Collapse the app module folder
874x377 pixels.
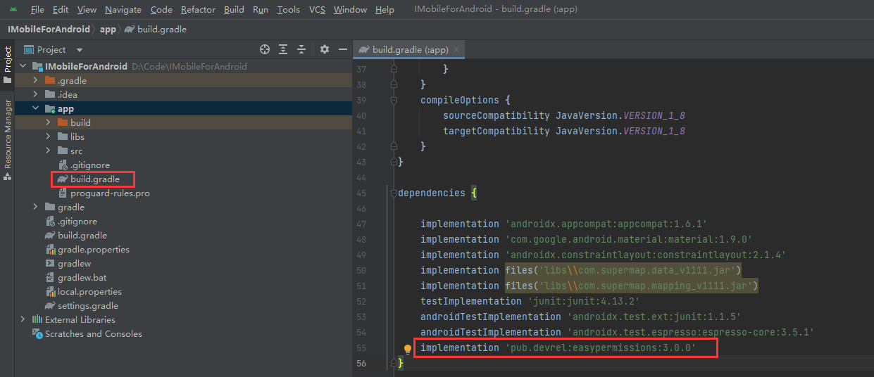pyautogui.click(x=35, y=109)
